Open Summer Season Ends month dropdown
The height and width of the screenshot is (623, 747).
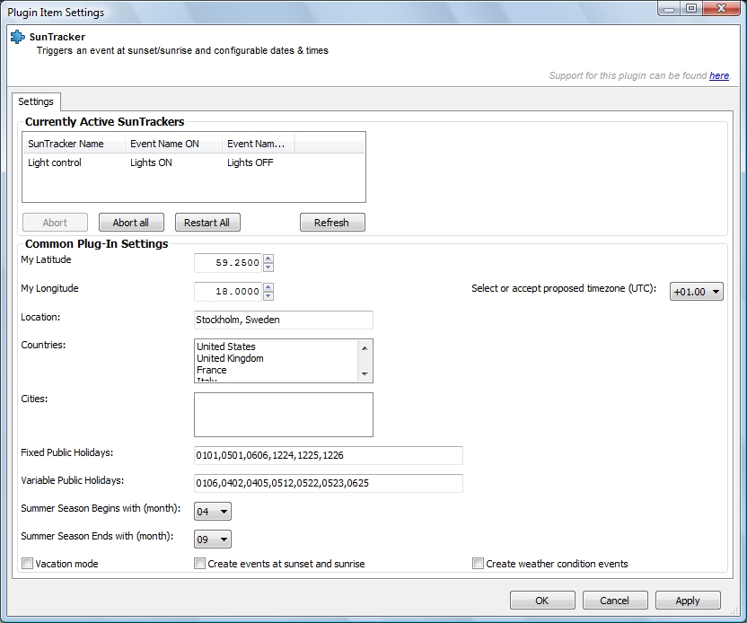click(213, 540)
